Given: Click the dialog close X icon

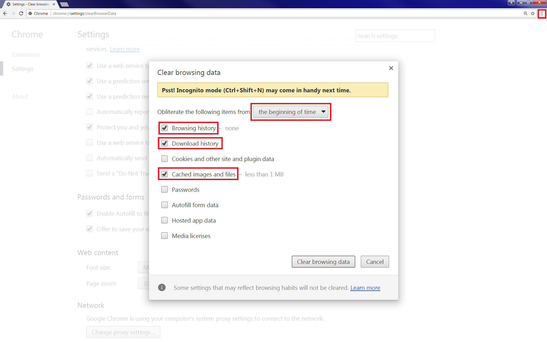Looking at the screenshot, I should point(391,68).
